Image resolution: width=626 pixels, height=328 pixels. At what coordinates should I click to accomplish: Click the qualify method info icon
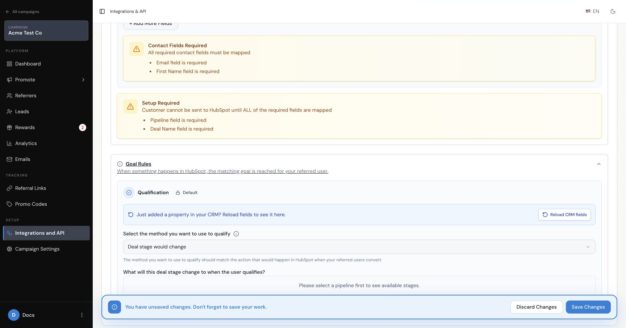tap(236, 234)
